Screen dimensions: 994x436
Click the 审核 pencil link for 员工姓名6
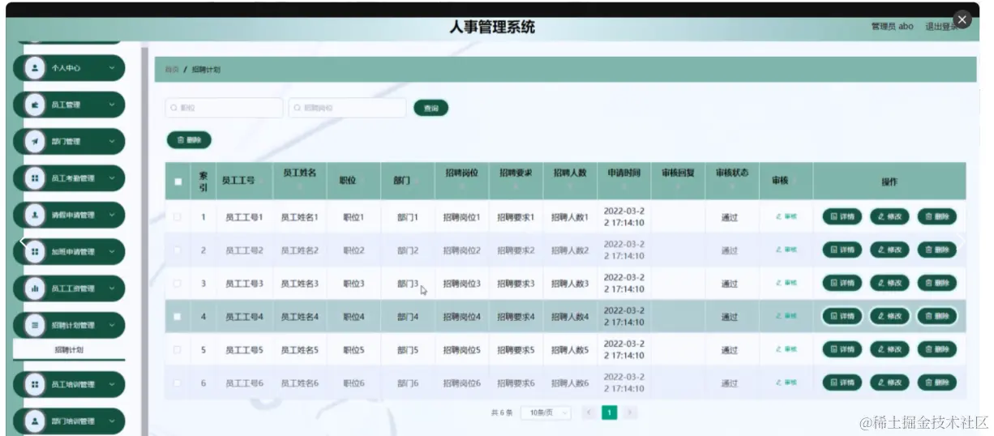[x=786, y=383]
